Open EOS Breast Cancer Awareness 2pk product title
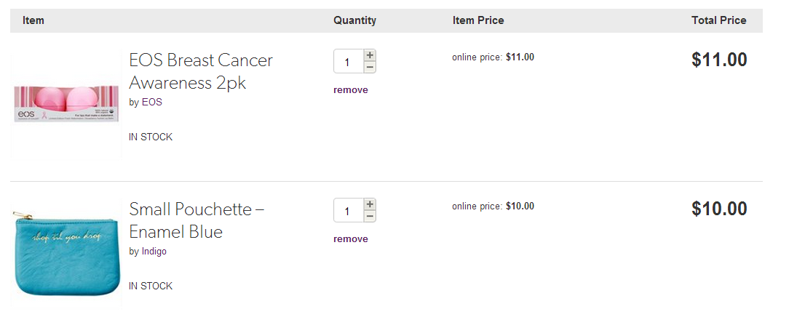Viewport: 797px width, 325px height. pyautogui.click(x=201, y=71)
